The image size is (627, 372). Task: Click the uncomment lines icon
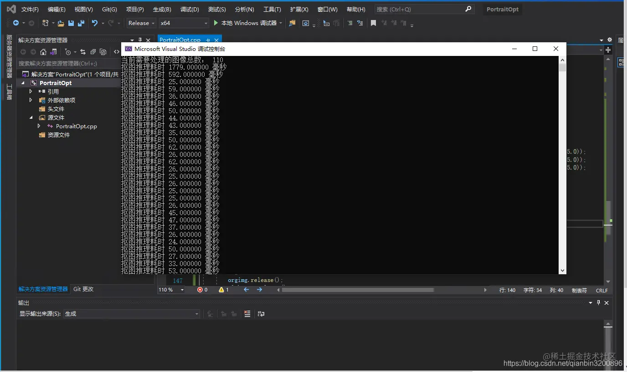click(x=360, y=23)
